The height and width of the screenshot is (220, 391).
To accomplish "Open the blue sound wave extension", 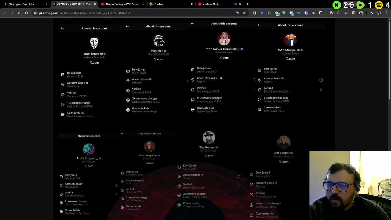I will tap(298, 13).
